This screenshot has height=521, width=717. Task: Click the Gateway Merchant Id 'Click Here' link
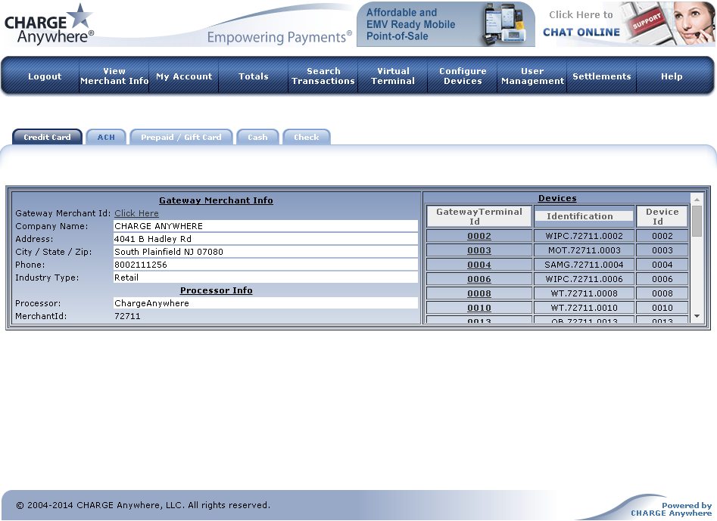pos(136,213)
